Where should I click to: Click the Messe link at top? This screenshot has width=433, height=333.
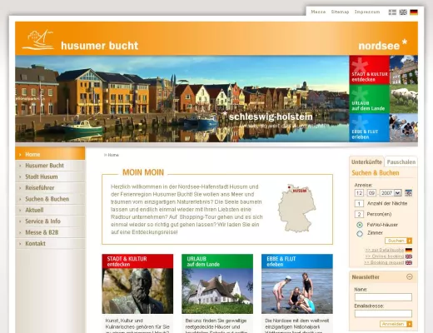click(318, 12)
